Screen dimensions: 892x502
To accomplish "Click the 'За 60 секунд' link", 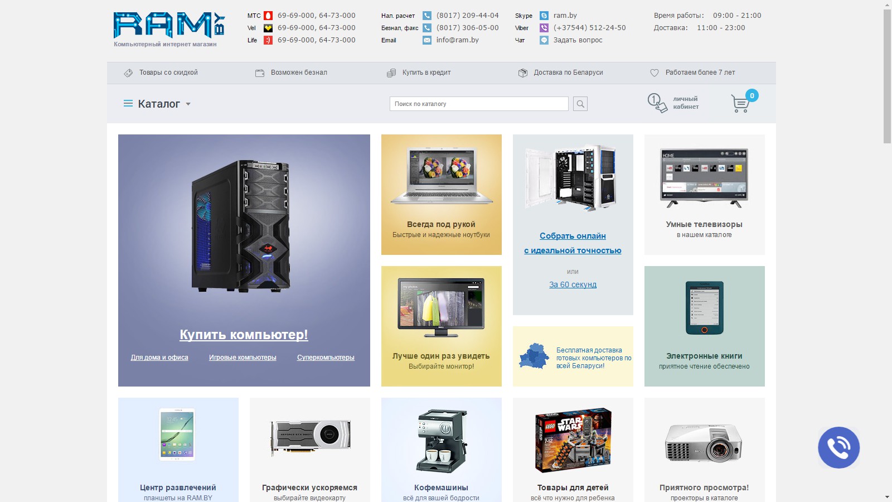I will tap(573, 284).
